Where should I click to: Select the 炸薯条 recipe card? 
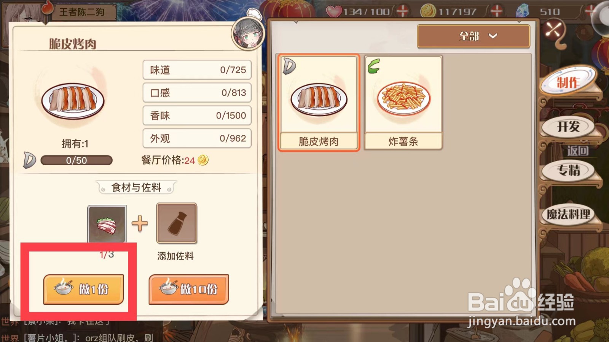point(403,103)
